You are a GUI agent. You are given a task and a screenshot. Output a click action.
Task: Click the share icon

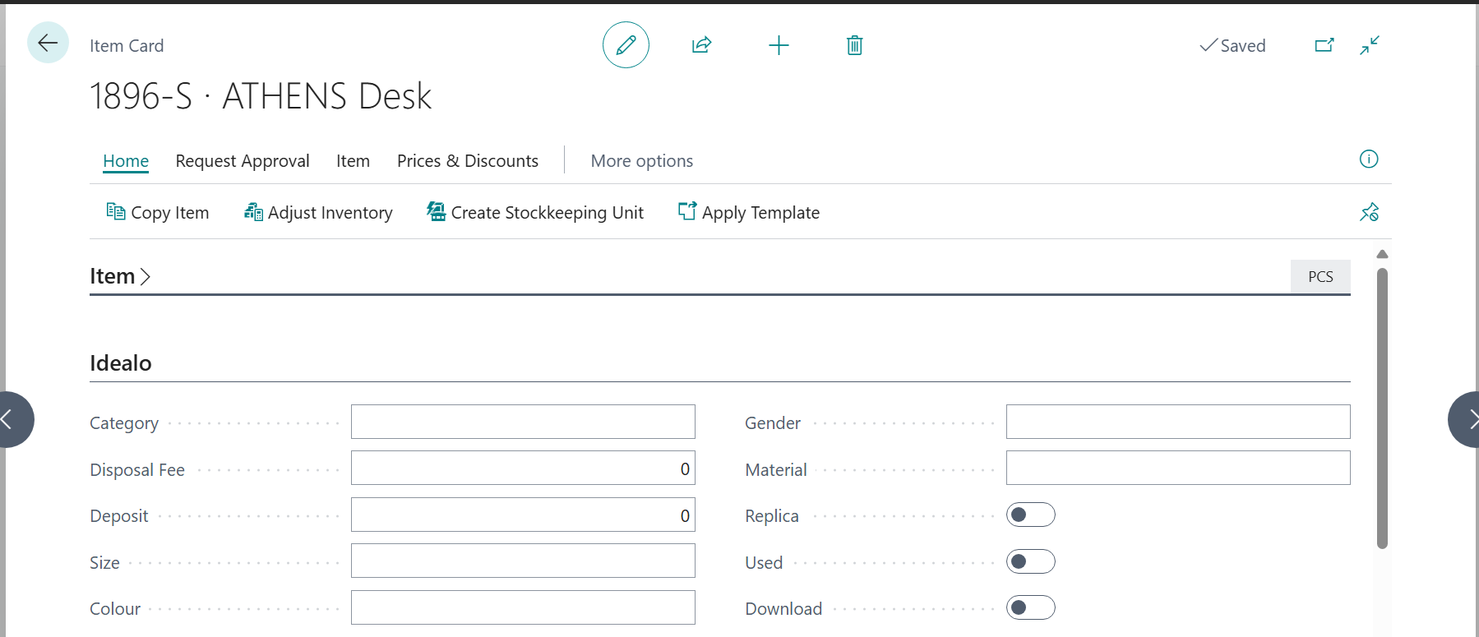coord(701,45)
